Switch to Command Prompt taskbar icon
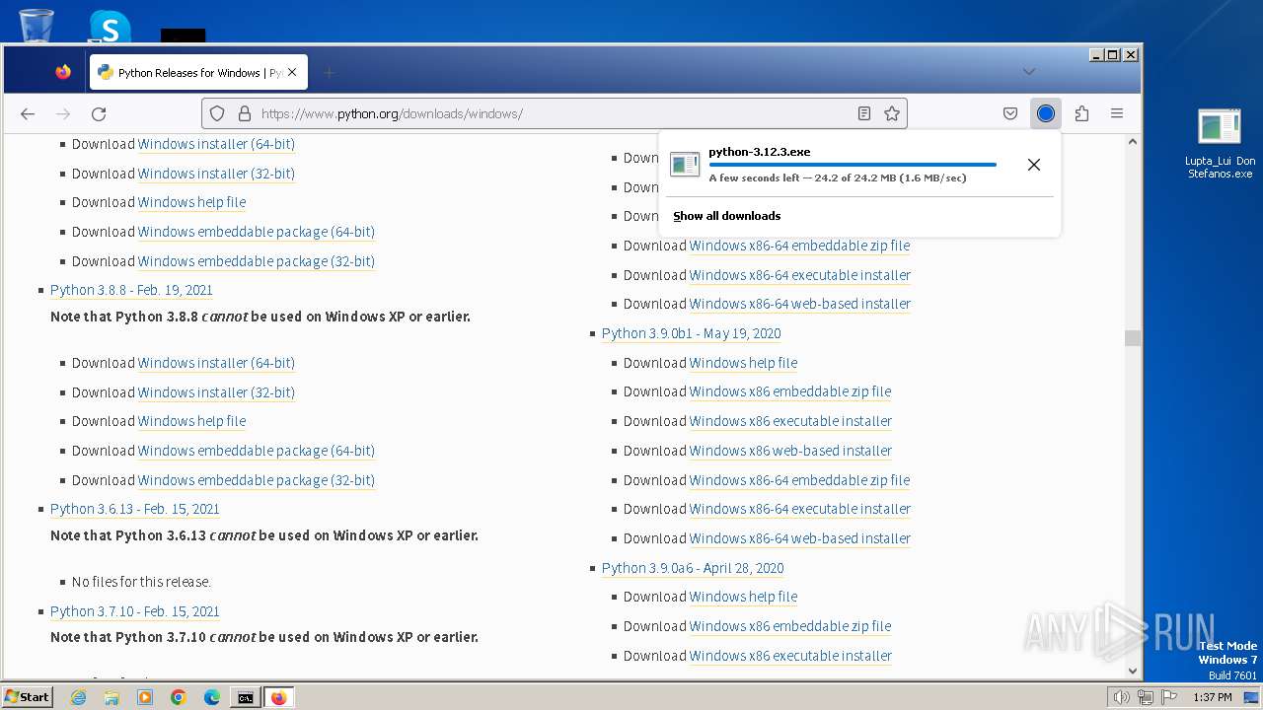The height and width of the screenshot is (710, 1263). 245,697
